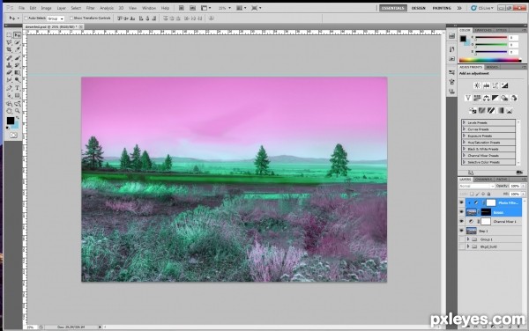Viewport: 529px width, 331px height.
Task: Hide the Channel Mixer 1 layer
Action: click(461, 221)
